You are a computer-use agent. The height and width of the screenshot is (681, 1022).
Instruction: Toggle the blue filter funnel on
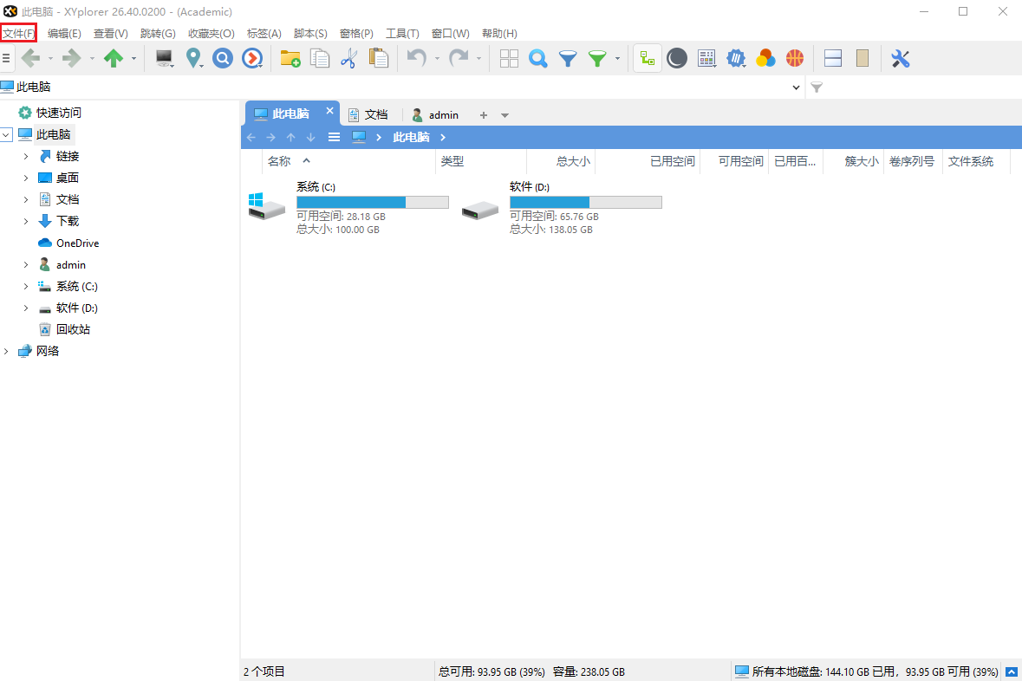pyautogui.click(x=568, y=58)
